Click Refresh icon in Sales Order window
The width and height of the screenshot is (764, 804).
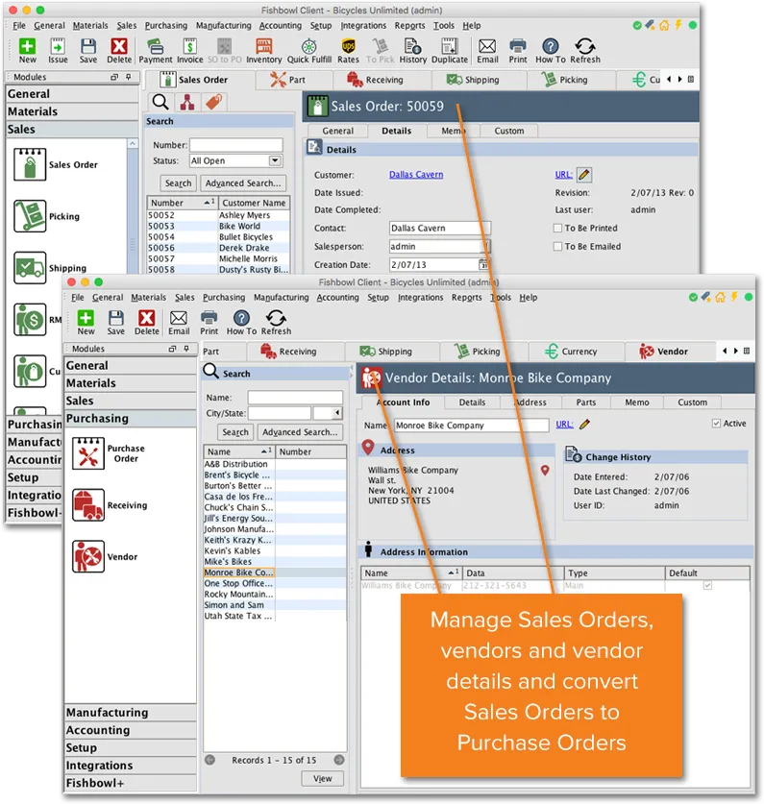pos(585,51)
